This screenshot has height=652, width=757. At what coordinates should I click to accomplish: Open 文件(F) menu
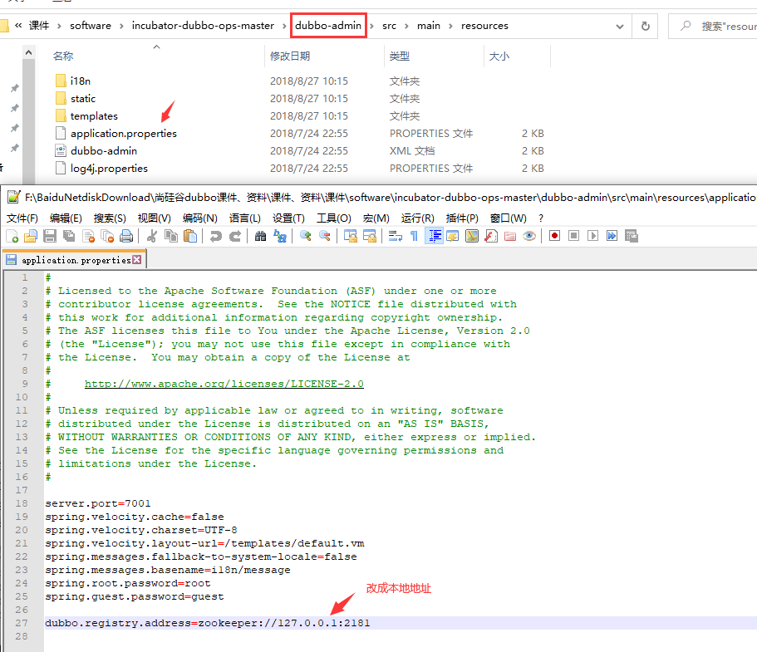click(22, 218)
